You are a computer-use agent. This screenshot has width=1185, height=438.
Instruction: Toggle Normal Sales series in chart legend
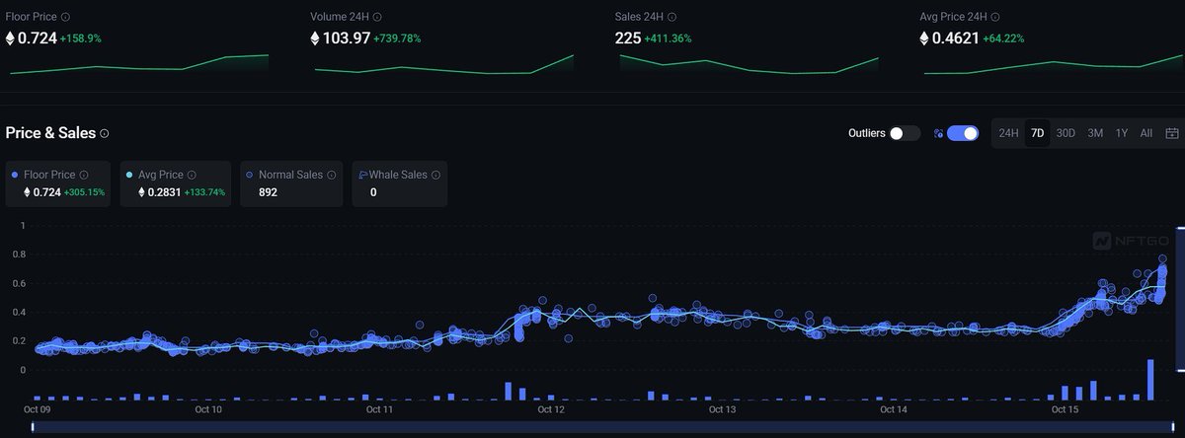point(290,183)
